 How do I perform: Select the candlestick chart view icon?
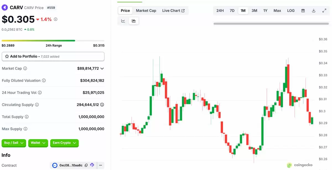tap(134, 20)
